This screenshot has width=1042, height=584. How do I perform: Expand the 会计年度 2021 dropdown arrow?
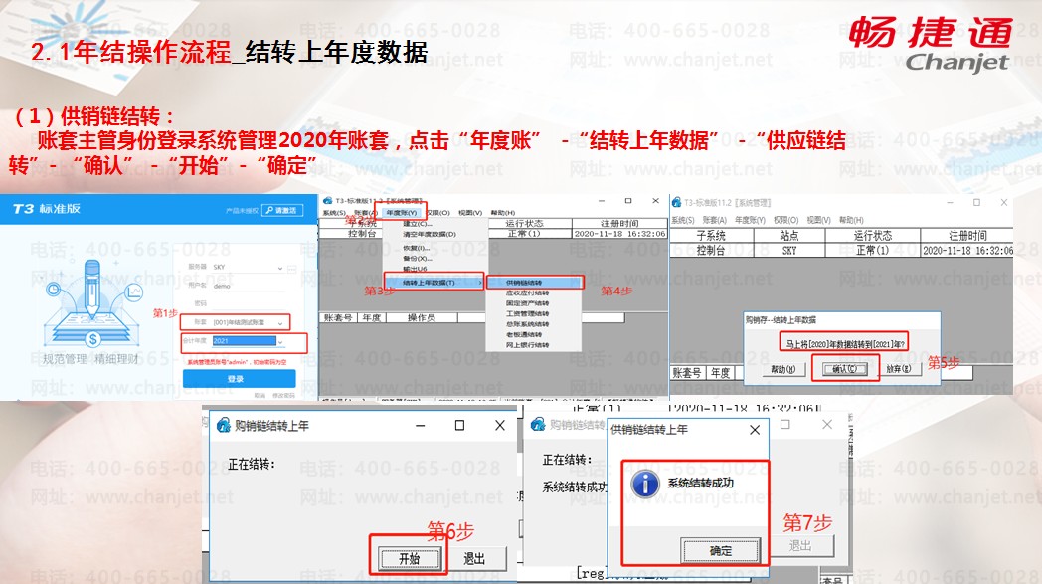[280, 342]
